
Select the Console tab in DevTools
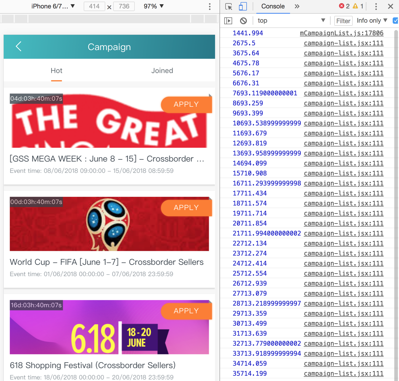[273, 6]
